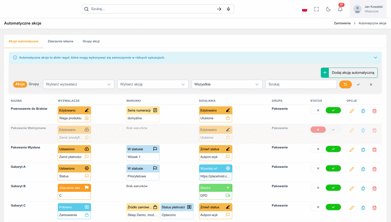
Task: Open Jan Kowalski user profile menu
Action: pos(368,9)
